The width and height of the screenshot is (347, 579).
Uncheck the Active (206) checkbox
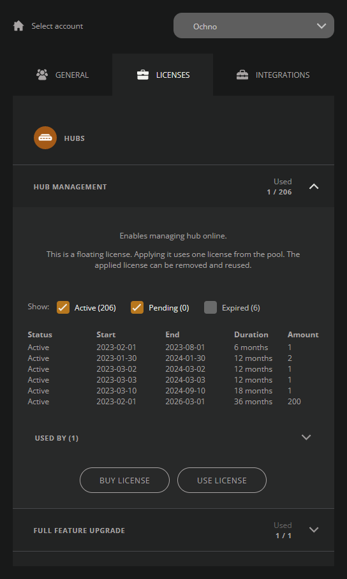[x=63, y=307]
